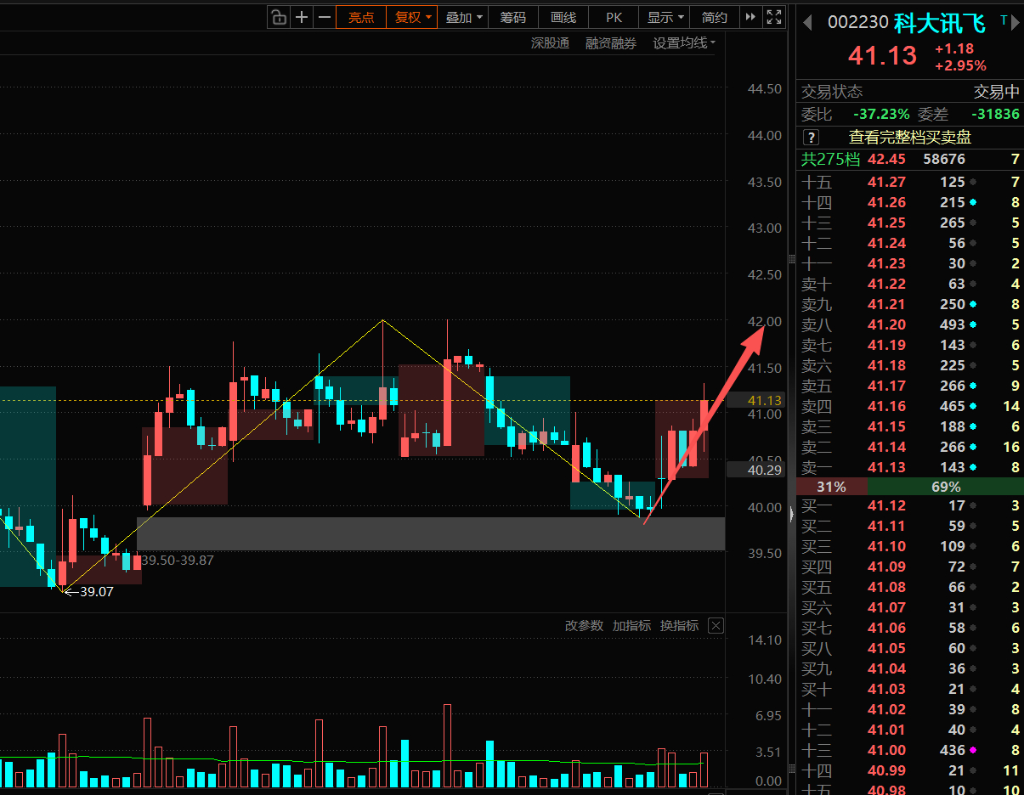Open the PK comparison tab
The image size is (1024, 795).
pos(614,17)
